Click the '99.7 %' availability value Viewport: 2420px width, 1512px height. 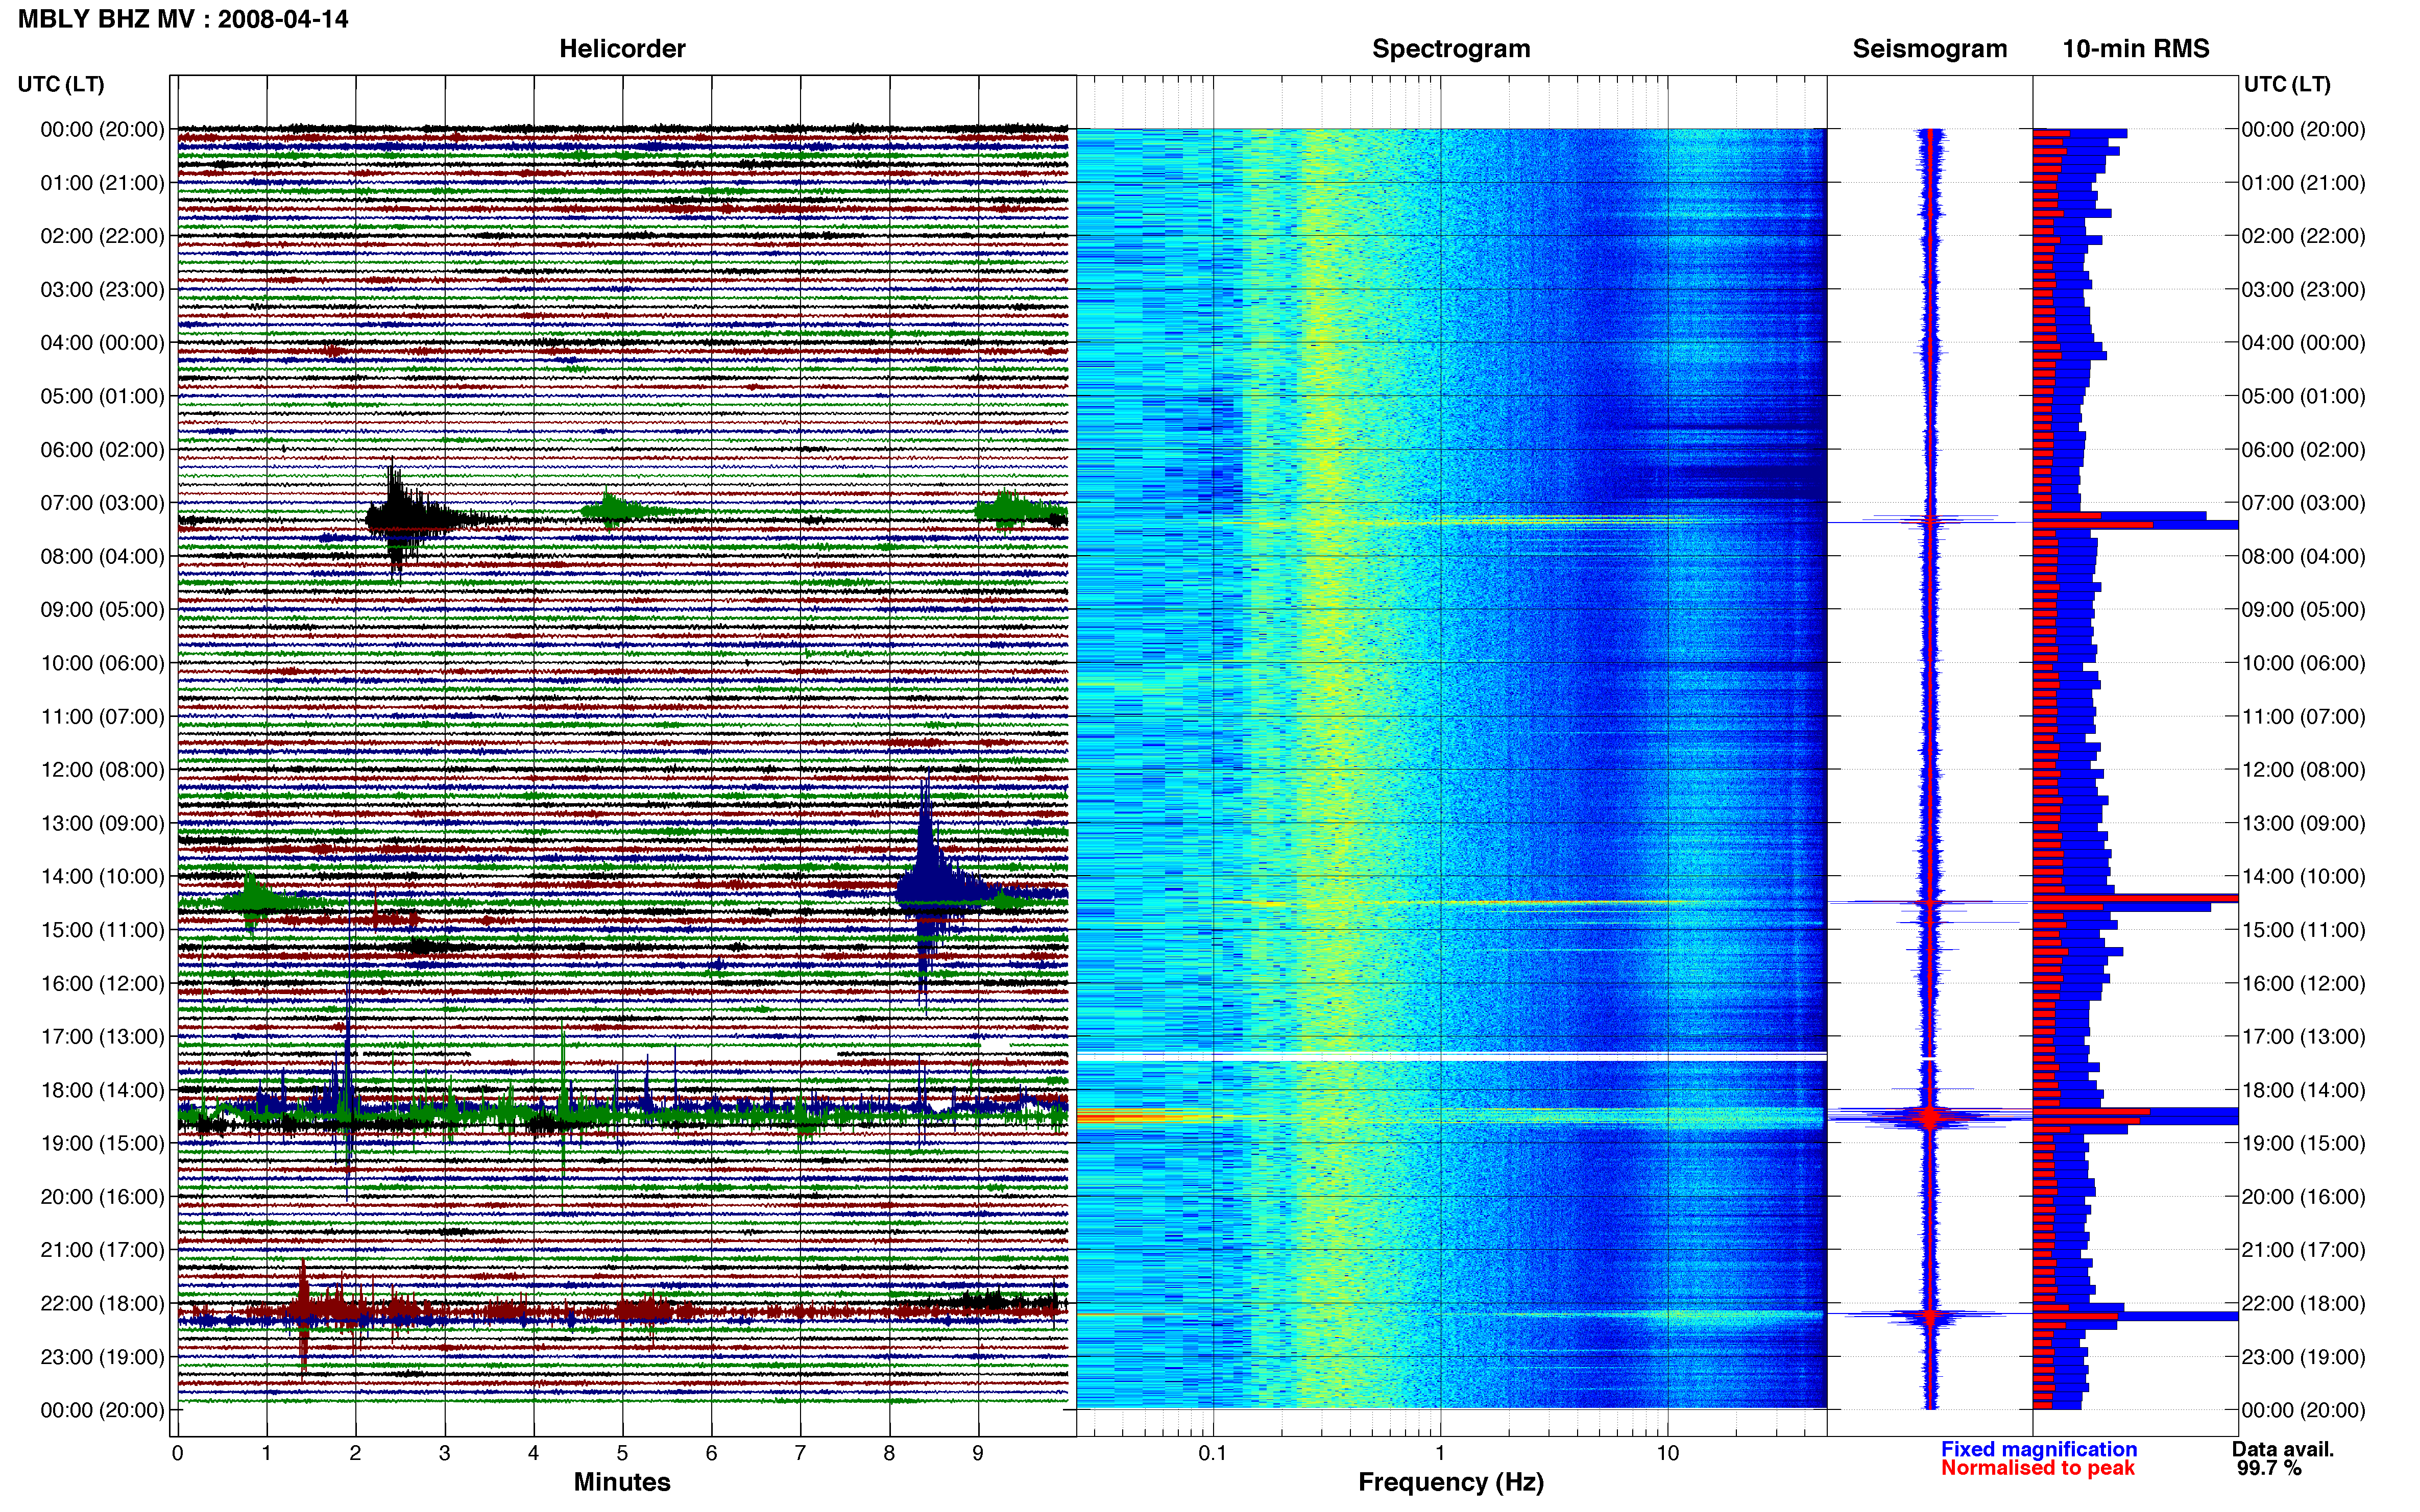click(x=2269, y=1468)
